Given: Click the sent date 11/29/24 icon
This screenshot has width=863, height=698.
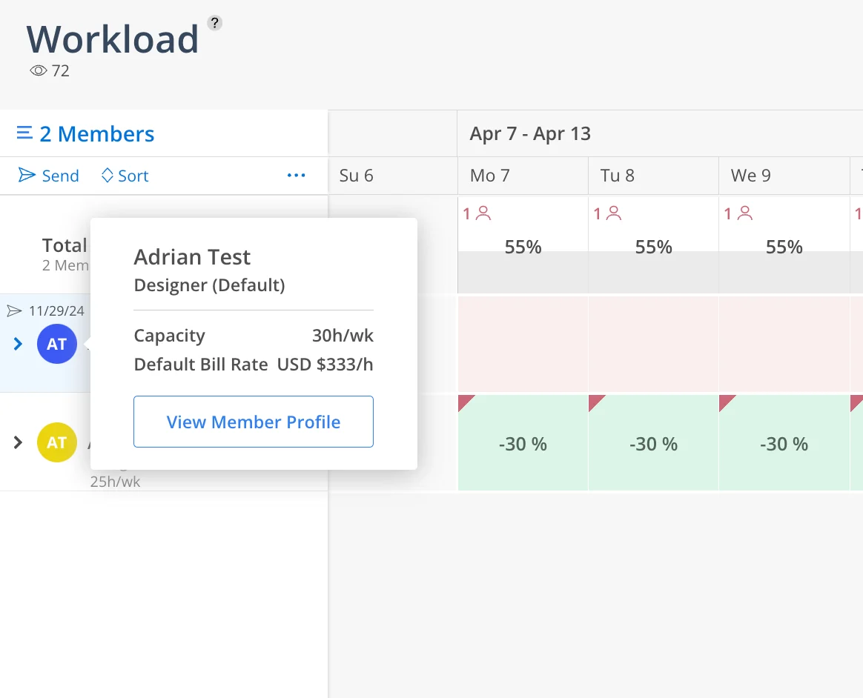Looking at the screenshot, I should [x=15, y=310].
